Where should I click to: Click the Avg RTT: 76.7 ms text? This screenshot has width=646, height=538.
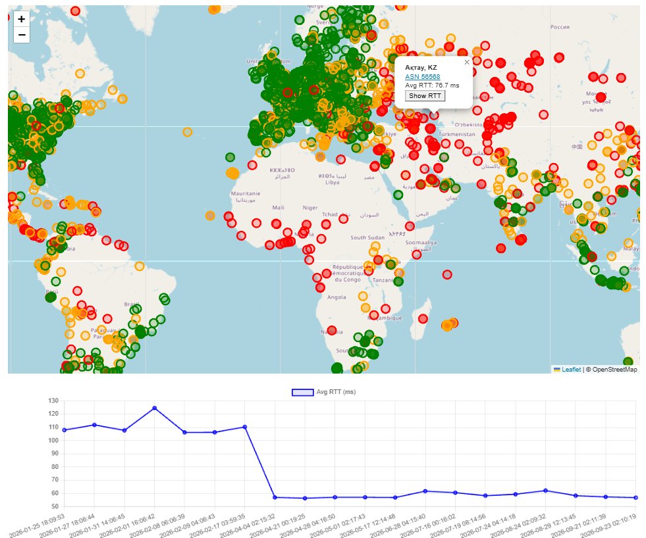(x=432, y=86)
